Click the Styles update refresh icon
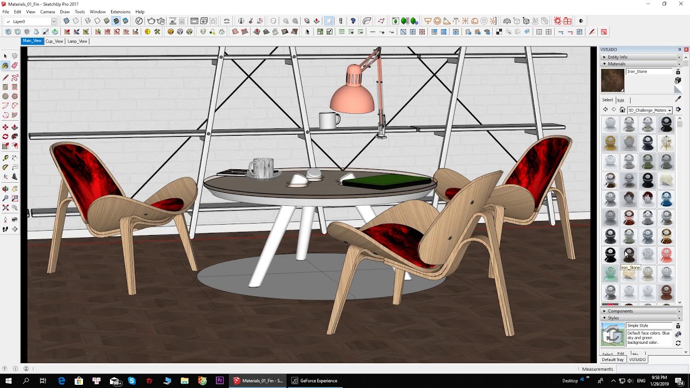The image size is (690, 388). pos(678,343)
